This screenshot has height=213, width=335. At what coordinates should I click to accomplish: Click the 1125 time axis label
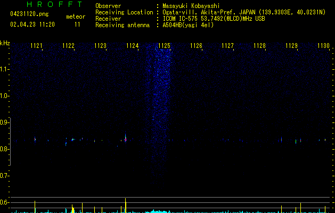[x=164, y=46]
